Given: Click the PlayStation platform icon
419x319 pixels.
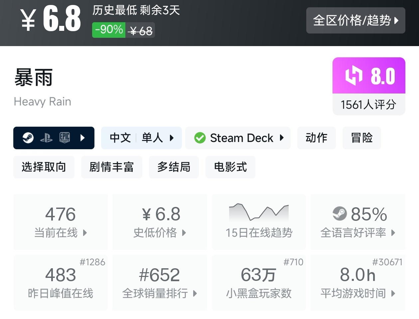Looking at the screenshot, I should [x=46, y=138].
